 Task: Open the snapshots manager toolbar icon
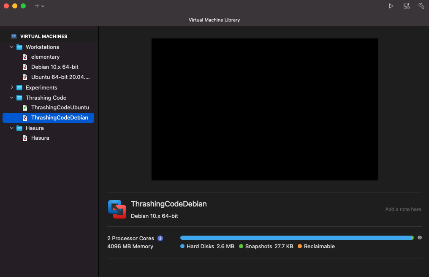point(406,6)
